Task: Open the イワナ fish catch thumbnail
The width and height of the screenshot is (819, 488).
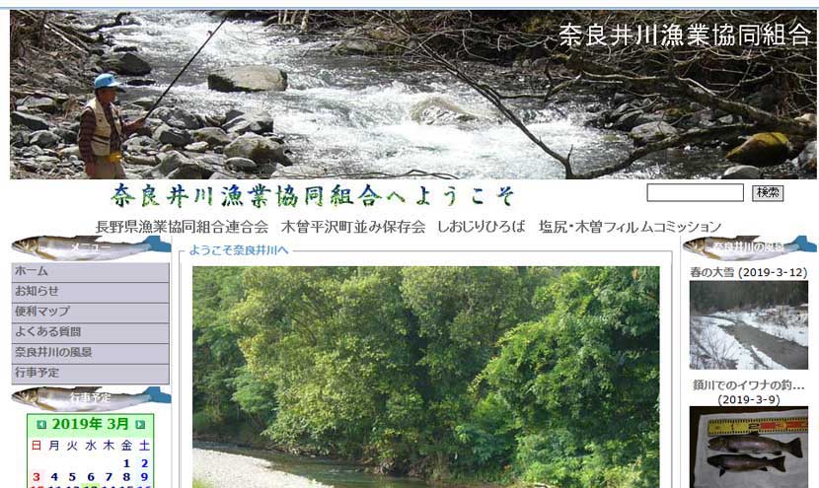Action: point(749,448)
